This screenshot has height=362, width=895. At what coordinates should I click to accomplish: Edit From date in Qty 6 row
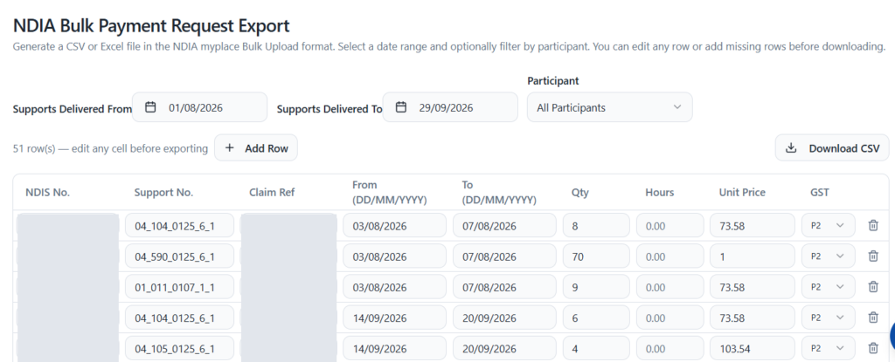pyautogui.click(x=394, y=318)
